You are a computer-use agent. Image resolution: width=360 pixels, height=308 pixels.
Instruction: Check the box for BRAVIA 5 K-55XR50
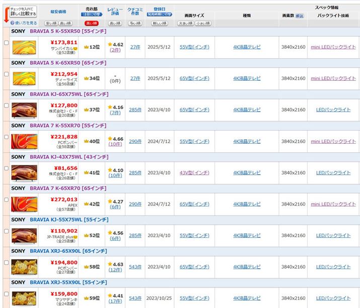click(x=6, y=43)
